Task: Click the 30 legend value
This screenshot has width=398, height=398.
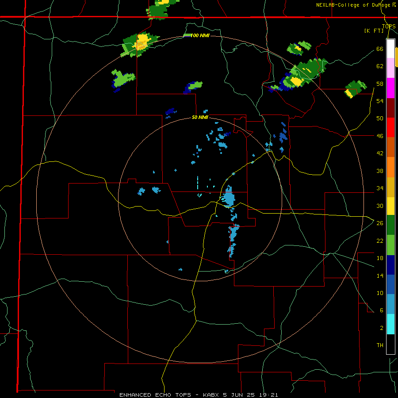Action: 380,206
